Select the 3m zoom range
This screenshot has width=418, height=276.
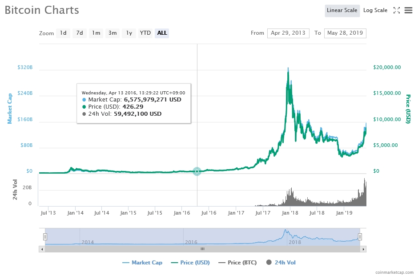pyautogui.click(x=113, y=33)
